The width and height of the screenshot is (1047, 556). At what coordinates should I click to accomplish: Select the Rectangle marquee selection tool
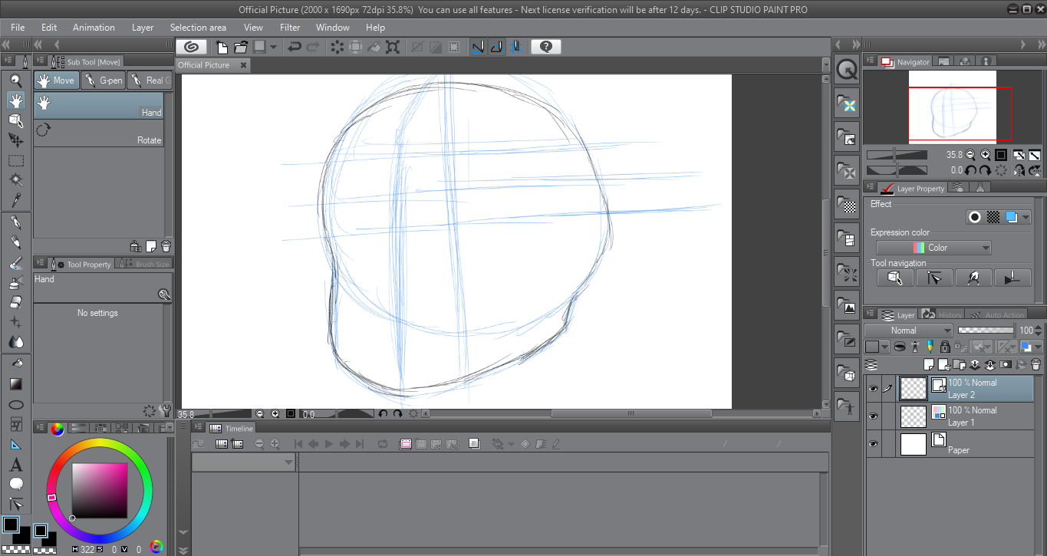coord(16,160)
